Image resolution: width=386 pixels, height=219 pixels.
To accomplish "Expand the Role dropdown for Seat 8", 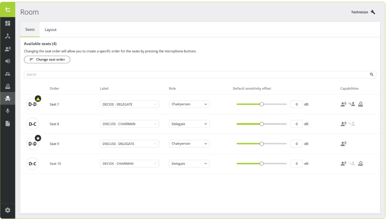I will tap(189, 124).
